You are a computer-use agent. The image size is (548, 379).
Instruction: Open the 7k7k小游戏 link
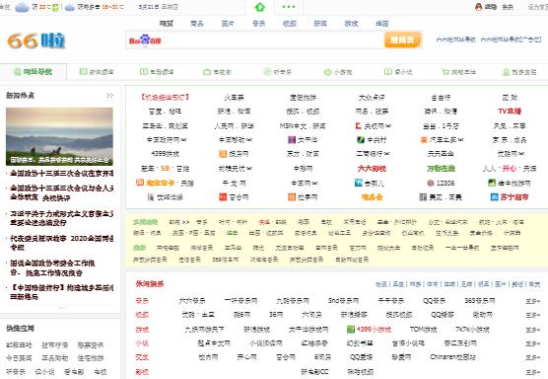click(472, 329)
